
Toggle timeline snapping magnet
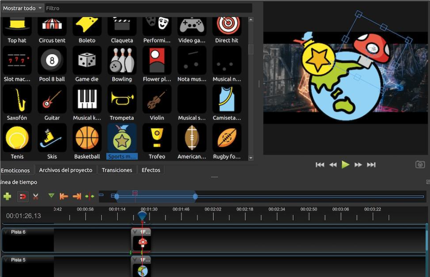(x=22, y=196)
